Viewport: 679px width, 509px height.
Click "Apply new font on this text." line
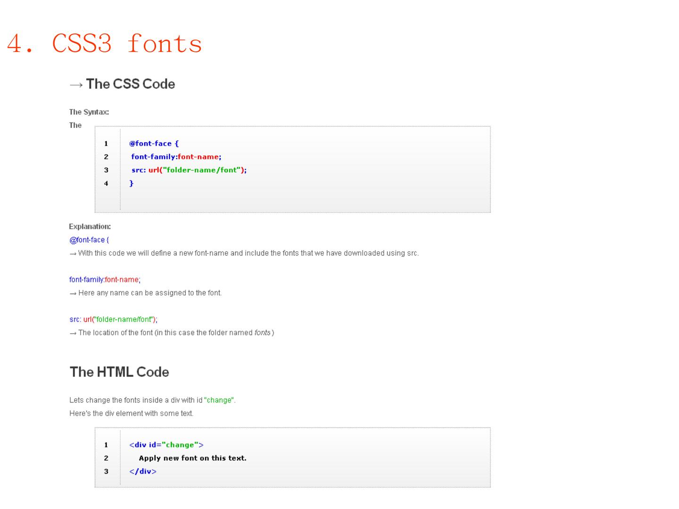[x=192, y=458]
